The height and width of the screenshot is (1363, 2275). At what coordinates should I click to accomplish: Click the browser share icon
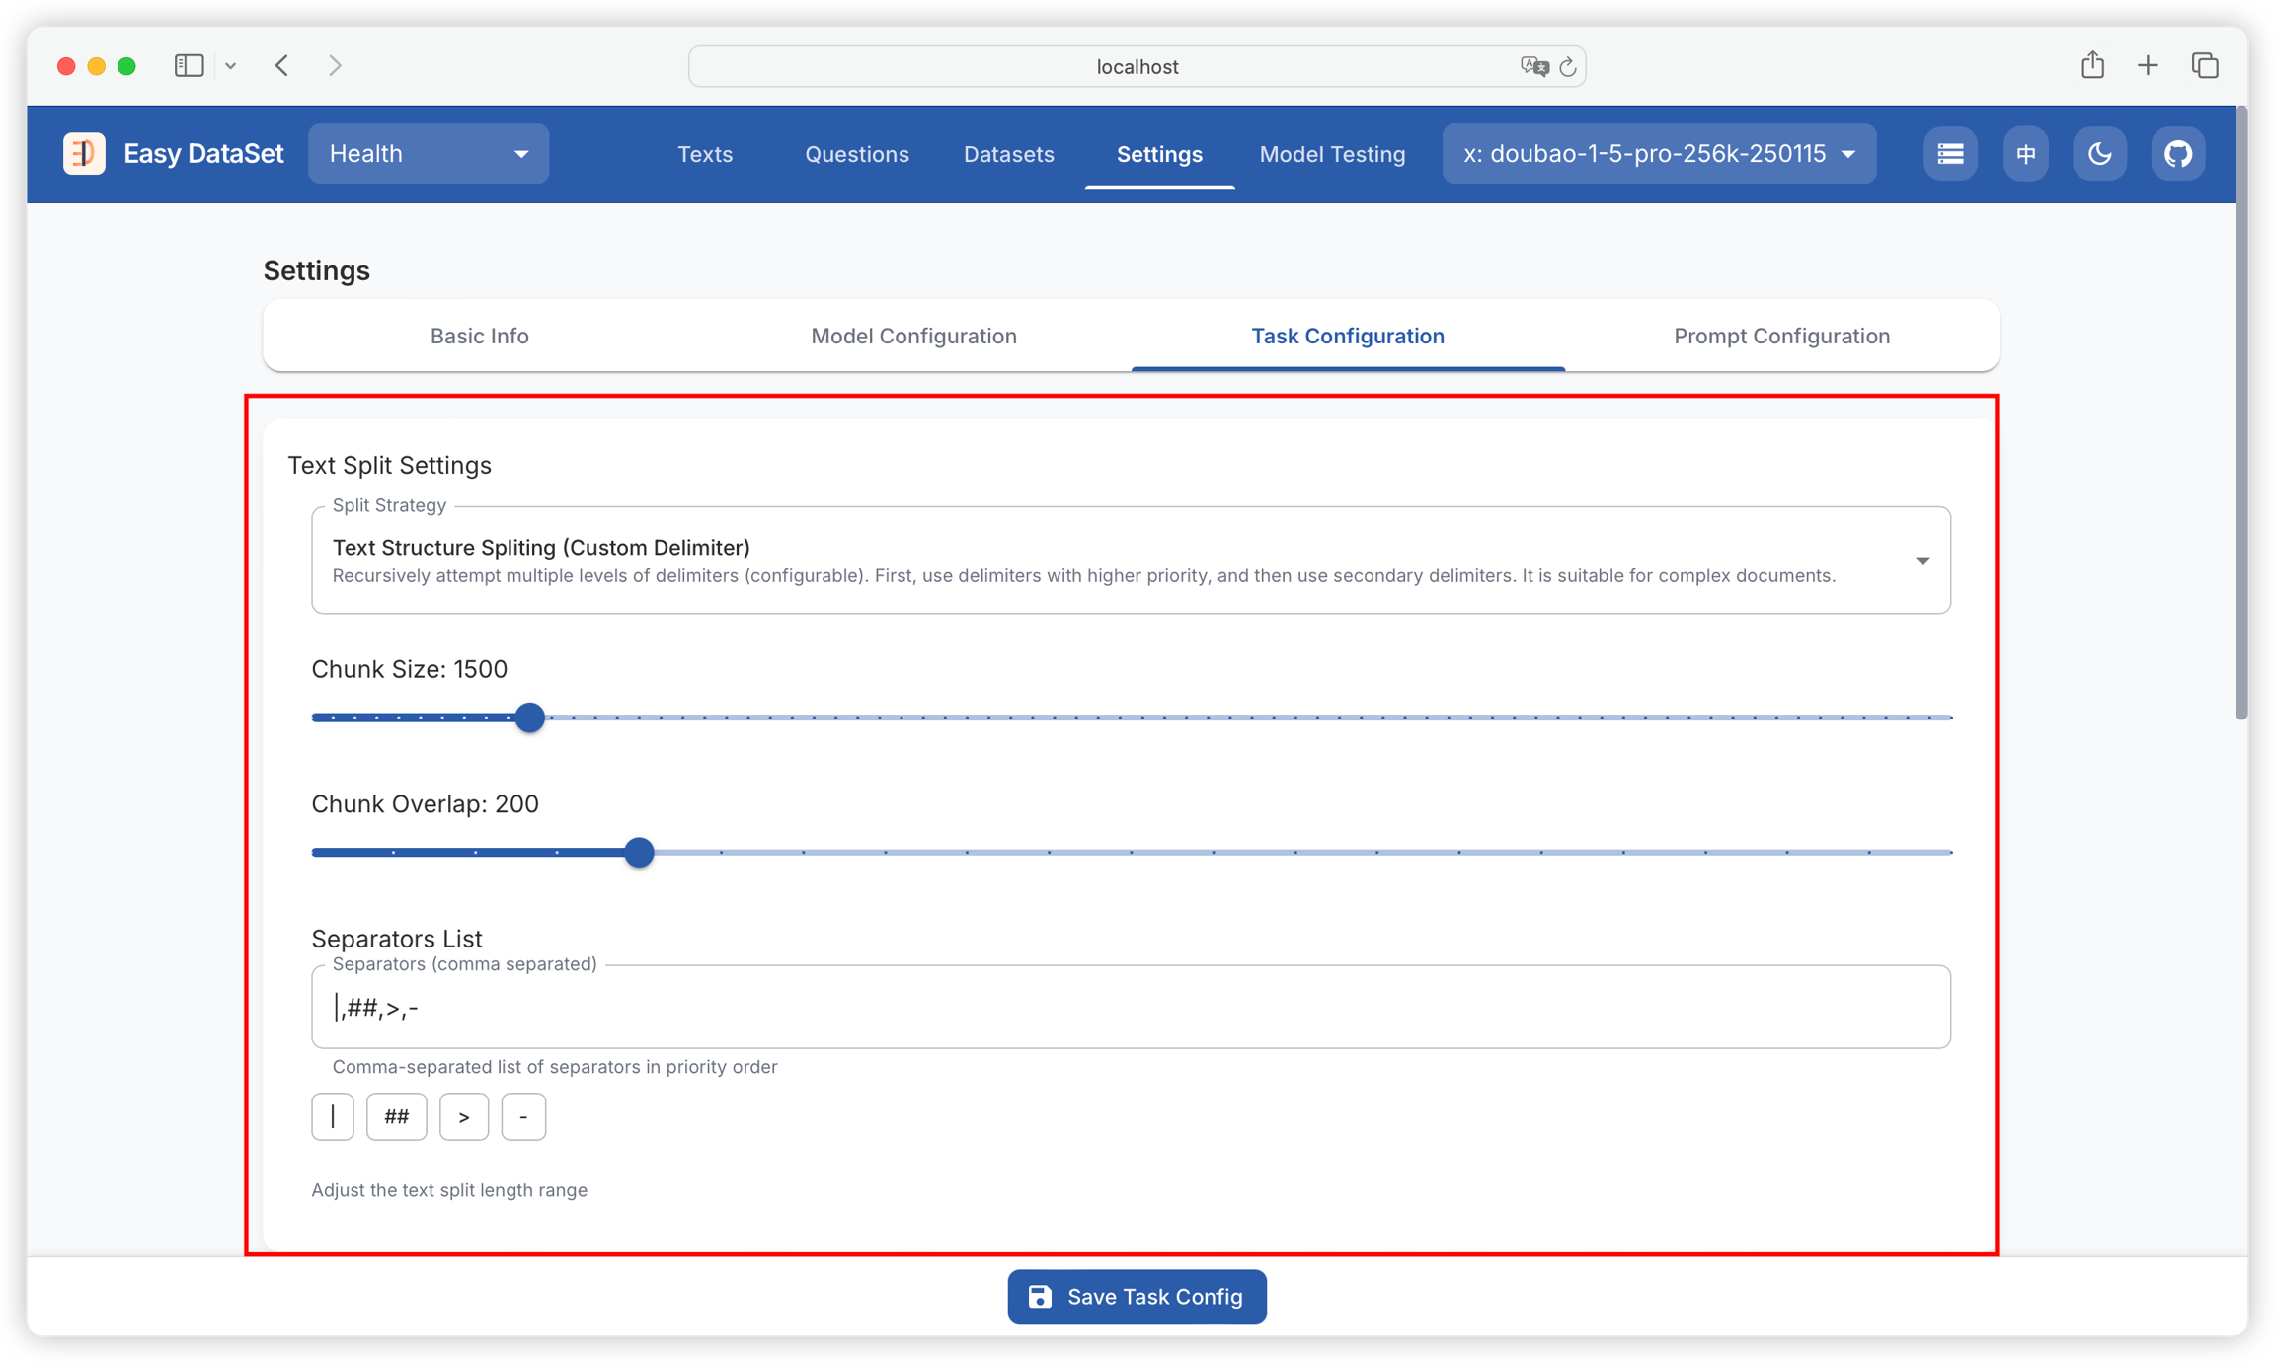(x=2092, y=66)
